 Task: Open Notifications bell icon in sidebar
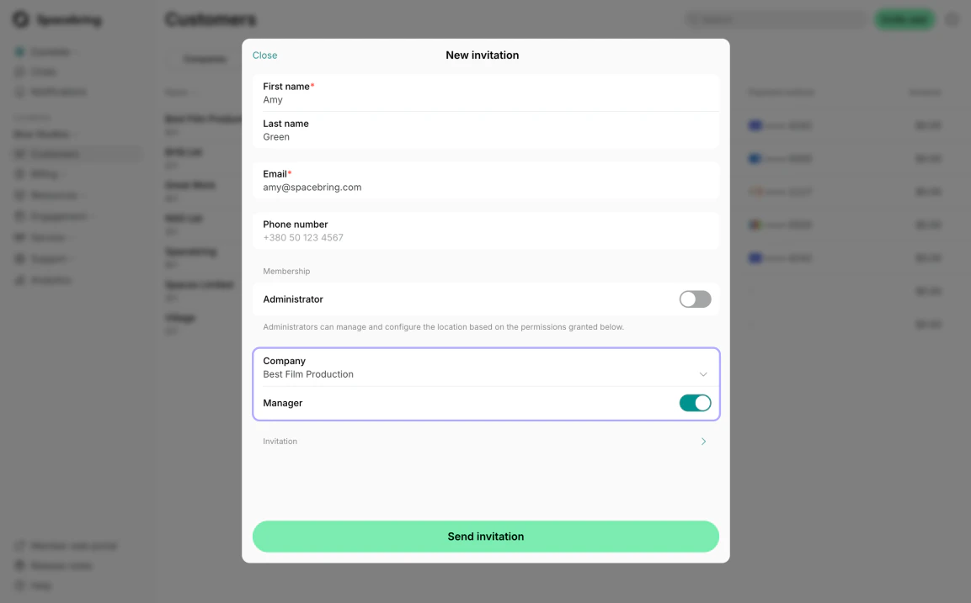coord(20,93)
